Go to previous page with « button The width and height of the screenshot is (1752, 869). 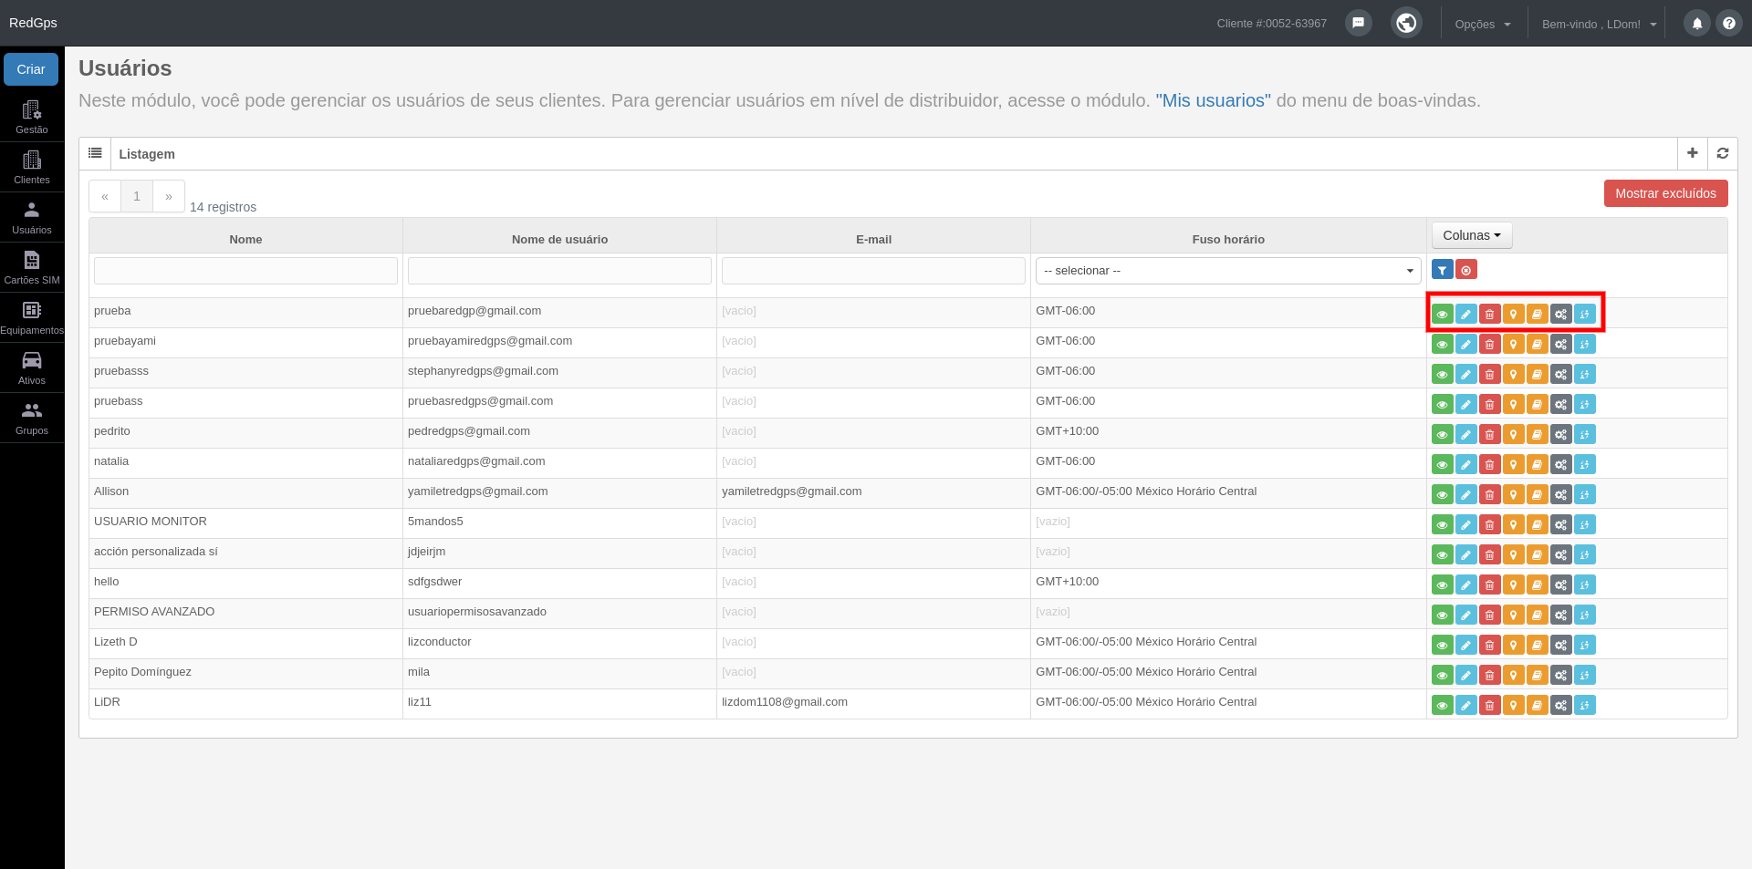[105, 196]
